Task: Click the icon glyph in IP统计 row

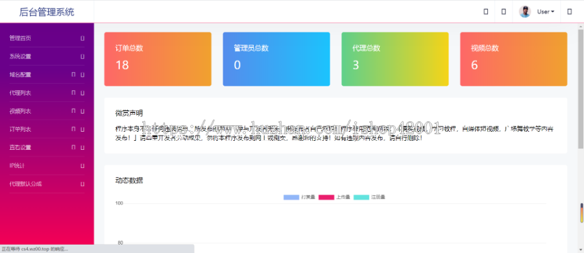Action: pos(82,166)
